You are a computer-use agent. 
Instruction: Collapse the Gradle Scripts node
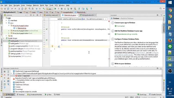[x=4, y=38]
